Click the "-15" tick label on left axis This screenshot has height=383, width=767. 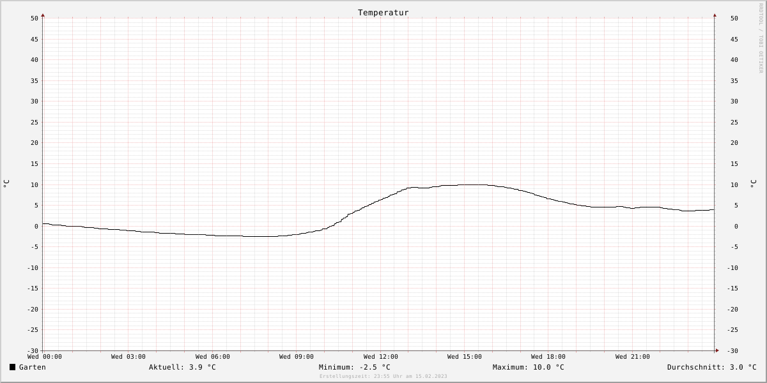pyautogui.click(x=33, y=288)
